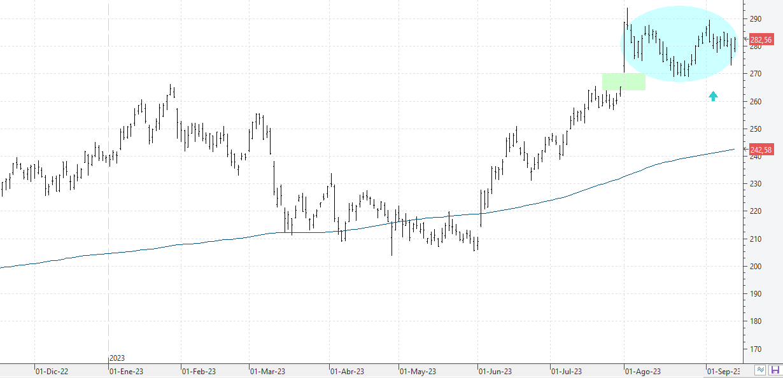Click the 2023 year marker
783x378 pixels.
click(117, 359)
